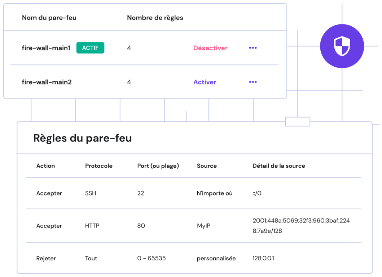The height and width of the screenshot is (277, 382).
Task: Click the 2001:448a IPv6 address detail
Action: coord(301,225)
